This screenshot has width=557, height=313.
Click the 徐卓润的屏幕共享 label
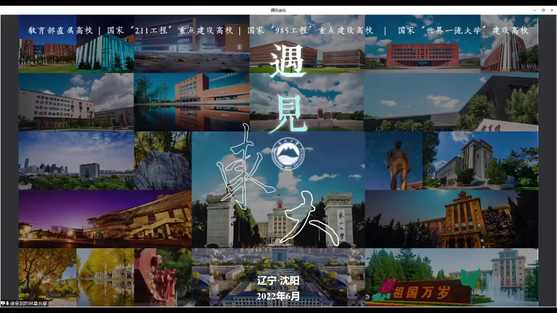point(29,303)
